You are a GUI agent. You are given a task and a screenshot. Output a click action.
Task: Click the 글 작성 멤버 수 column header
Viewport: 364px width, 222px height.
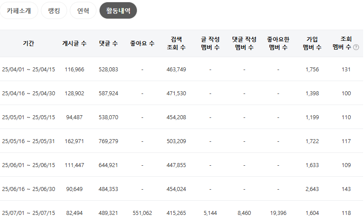[x=210, y=43]
